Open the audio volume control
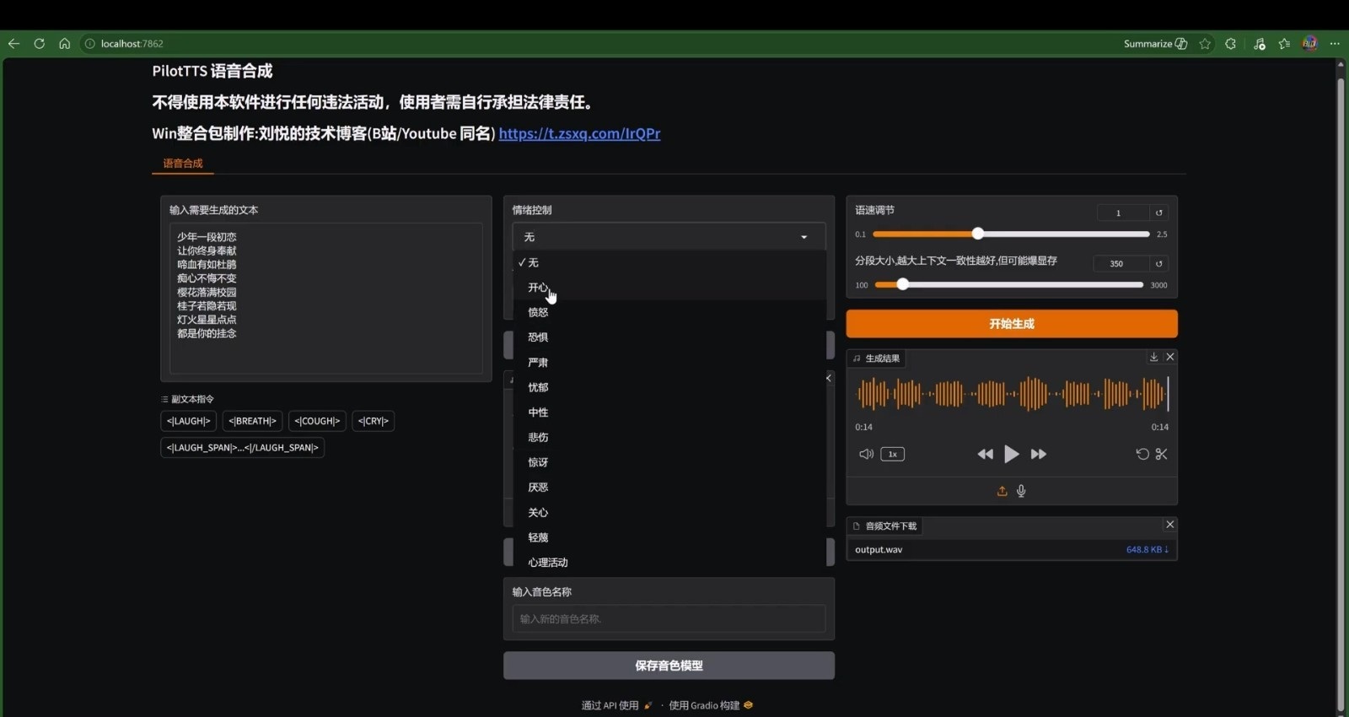 click(866, 454)
